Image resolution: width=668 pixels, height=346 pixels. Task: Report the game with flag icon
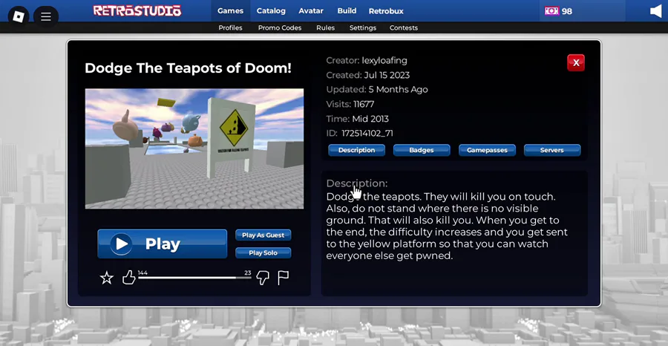click(x=284, y=278)
